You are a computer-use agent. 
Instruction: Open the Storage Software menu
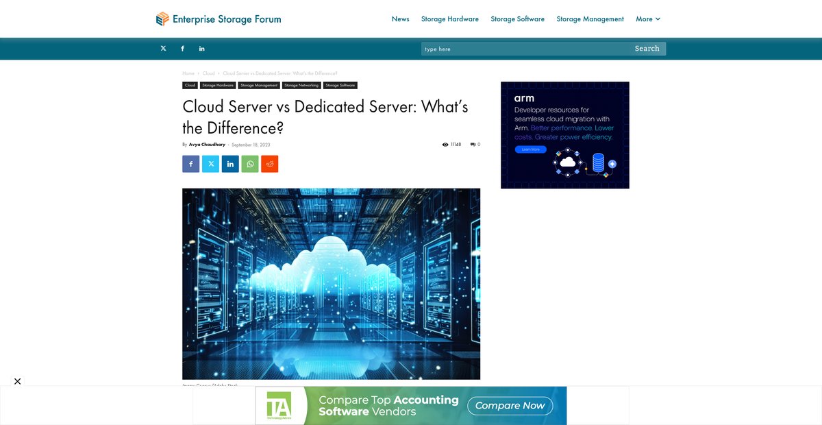518,19
